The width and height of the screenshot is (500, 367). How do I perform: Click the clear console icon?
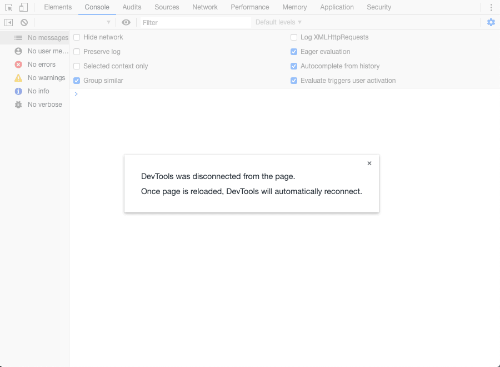pyautogui.click(x=24, y=22)
